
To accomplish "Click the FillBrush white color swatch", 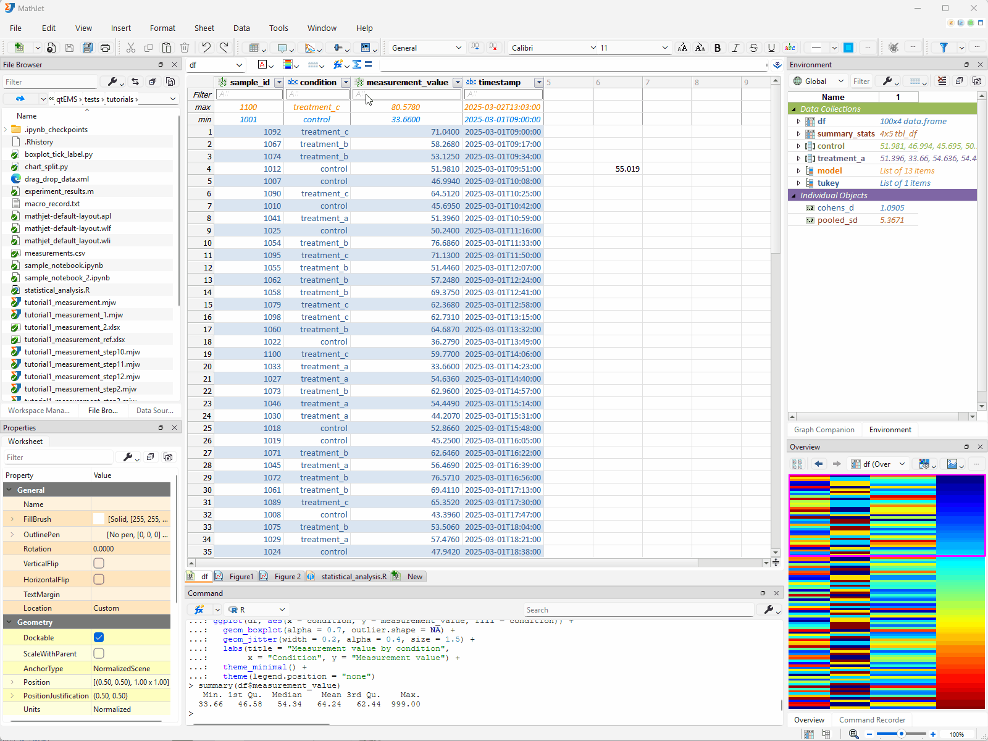I will click(x=99, y=519).
